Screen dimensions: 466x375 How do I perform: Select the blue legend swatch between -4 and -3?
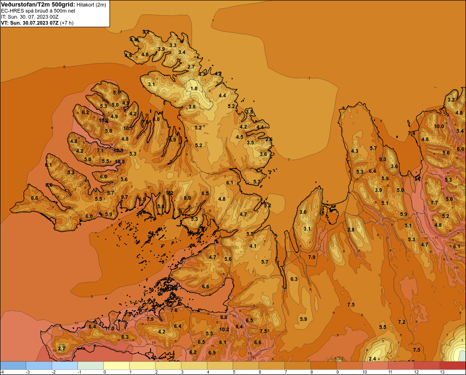tap(13, 365)
